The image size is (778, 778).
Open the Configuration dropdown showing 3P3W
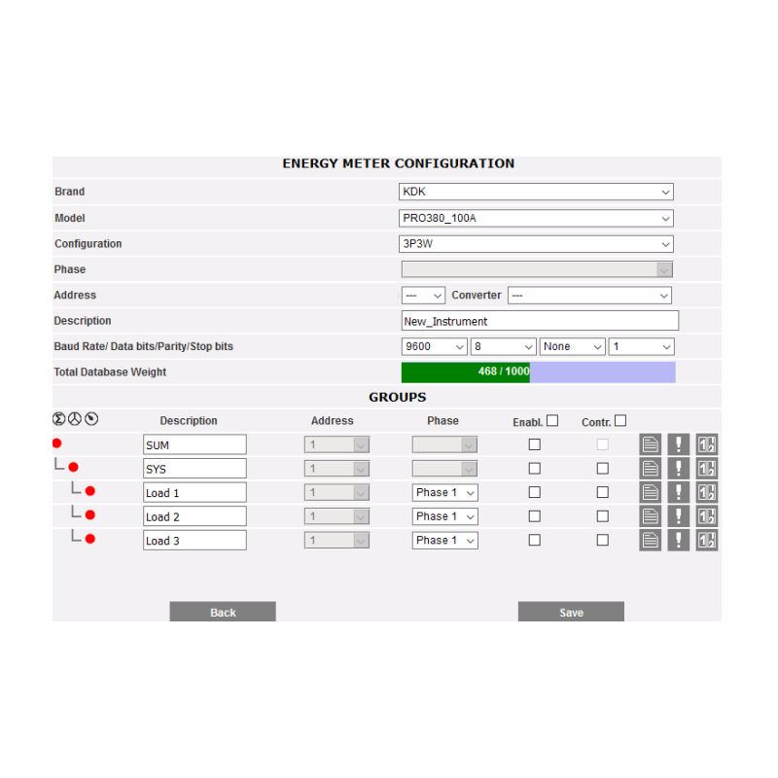coord(536,244)
